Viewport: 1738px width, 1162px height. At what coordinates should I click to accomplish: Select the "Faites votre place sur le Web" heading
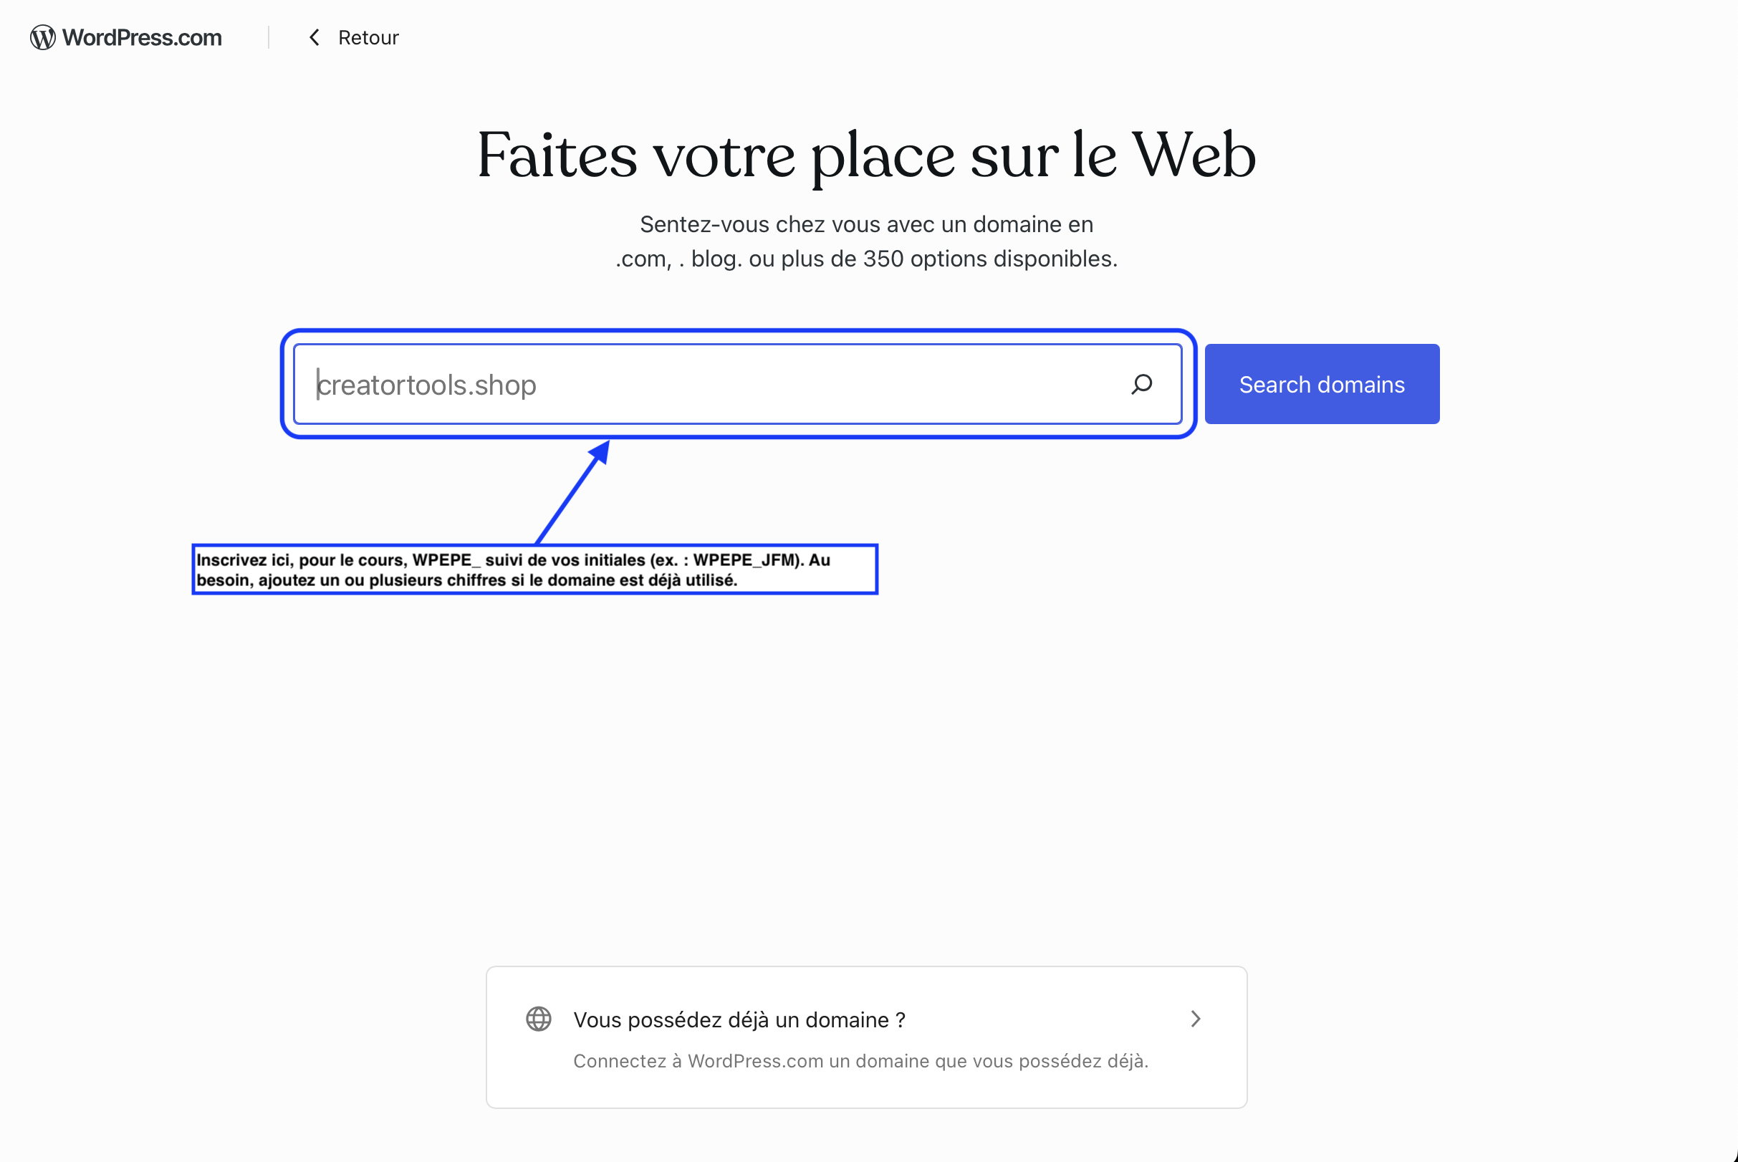click(x=866, y=155)
